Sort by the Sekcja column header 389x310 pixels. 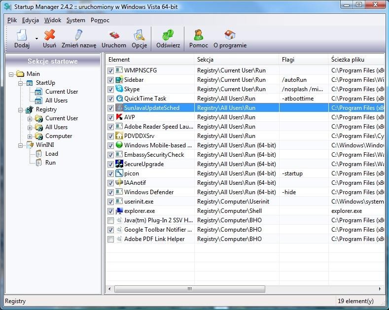(x=236, y=59)
